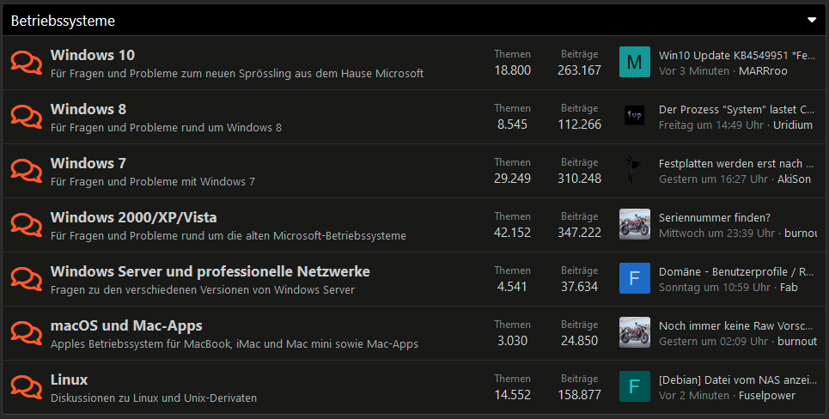Open Windows Server und professionelle Netzwerke forum
Image resolution: width=829 pixels, height=419 pixels.
[x=210, y=271]
